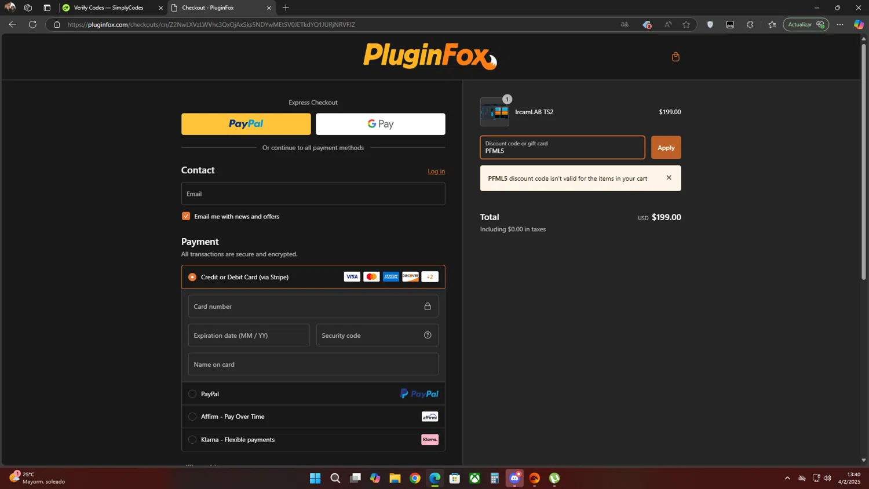Click the page vertical scrollbar
This screenshot has width=869, height=489.
(864, 162)
